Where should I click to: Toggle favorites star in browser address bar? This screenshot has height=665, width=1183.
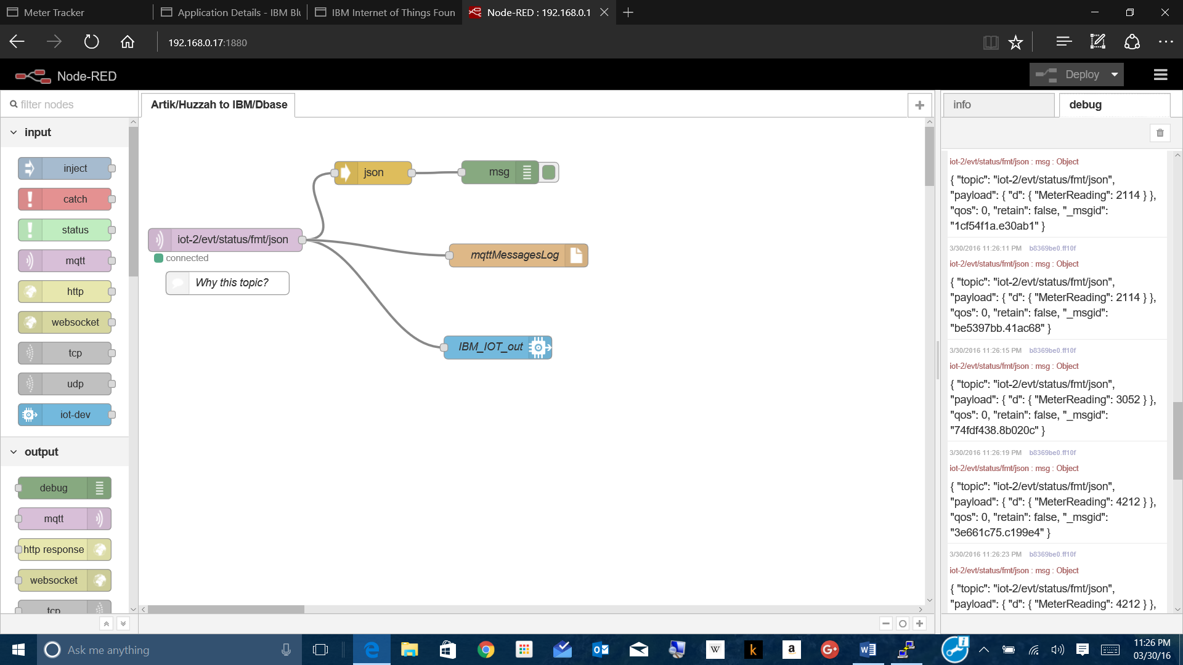pos(1015,42)
